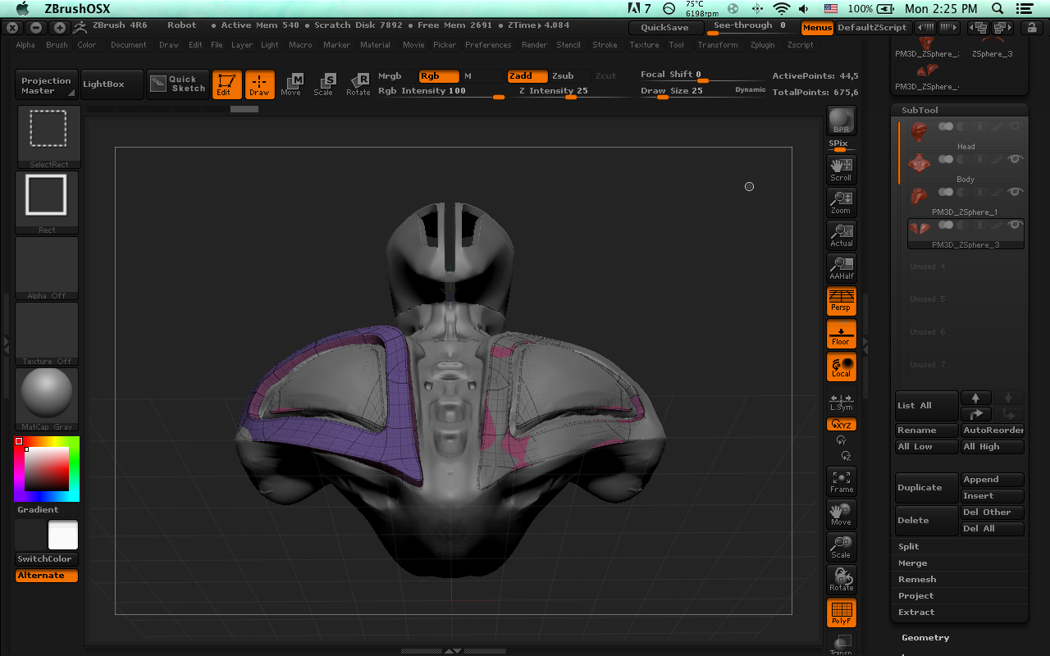Image resolution: width=1050 pixels, height=656 pixels.
Task: Click the right-shelf Rotate view button
Action: point(842,580)
